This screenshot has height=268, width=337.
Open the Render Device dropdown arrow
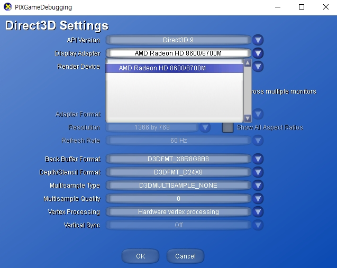(x=258, y=67)
